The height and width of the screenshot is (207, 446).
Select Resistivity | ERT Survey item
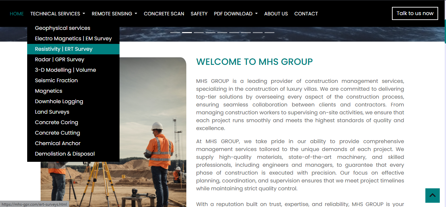coord(64,49)
